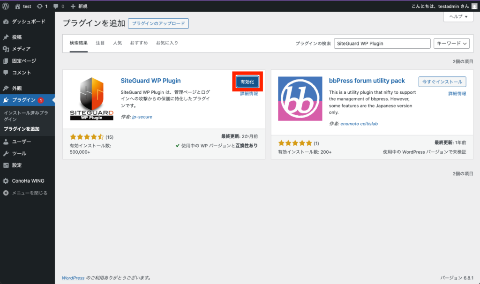Visit author enomoto celtislab link
This screenshot has width=480, height=284.
(x=359, y=124)
